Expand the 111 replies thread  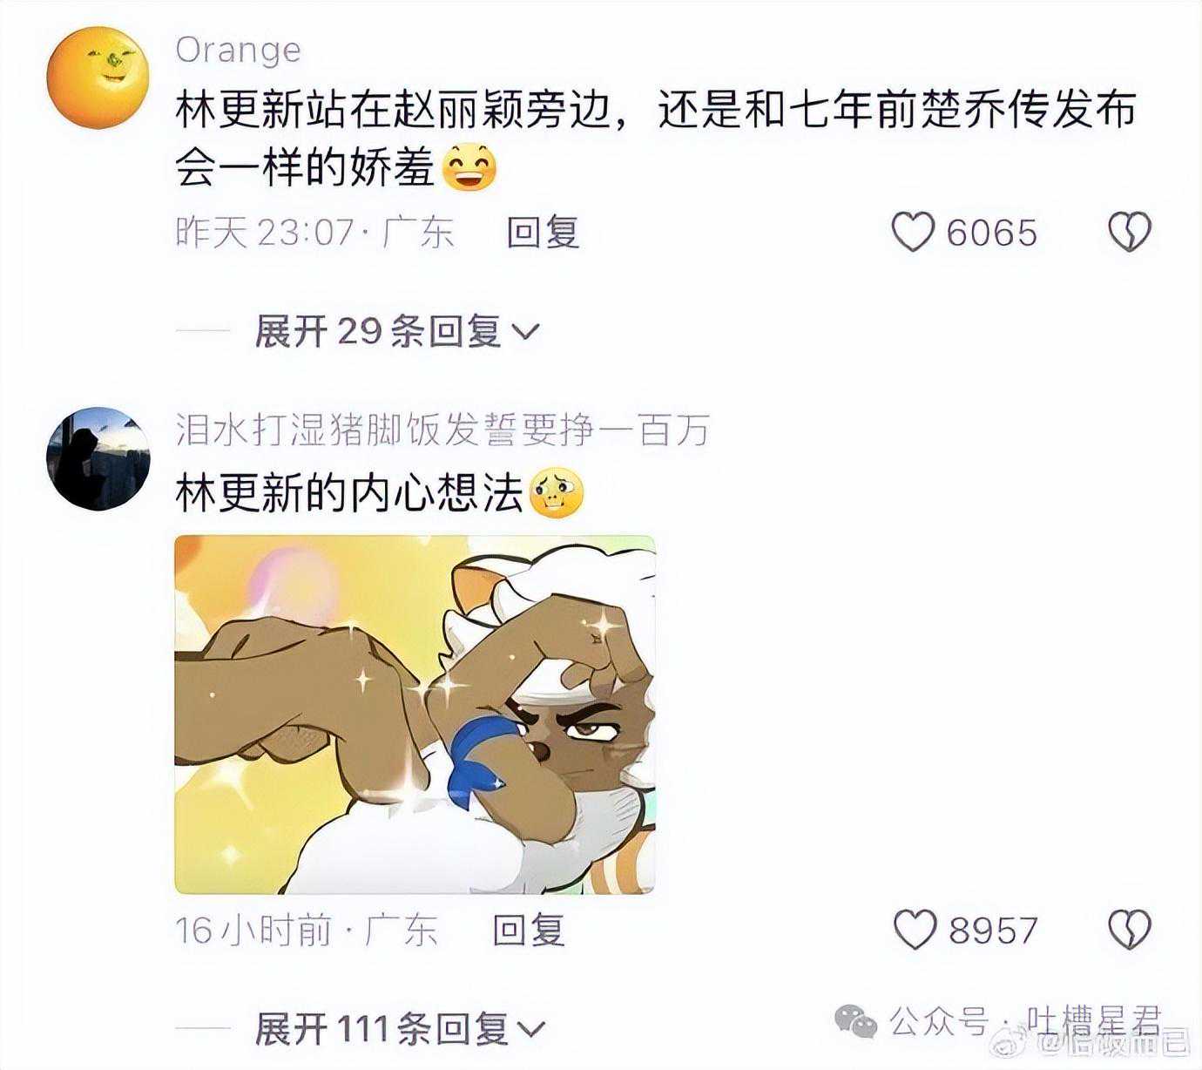(x=400, y=1029)
